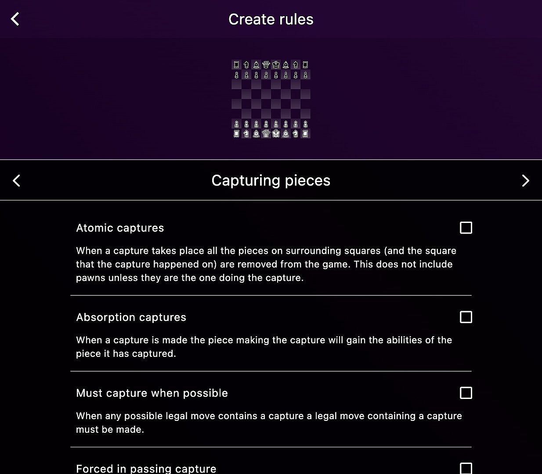Click the top-left black rook piece
Screen dimensions: 542x474
(x=237, y=65)
